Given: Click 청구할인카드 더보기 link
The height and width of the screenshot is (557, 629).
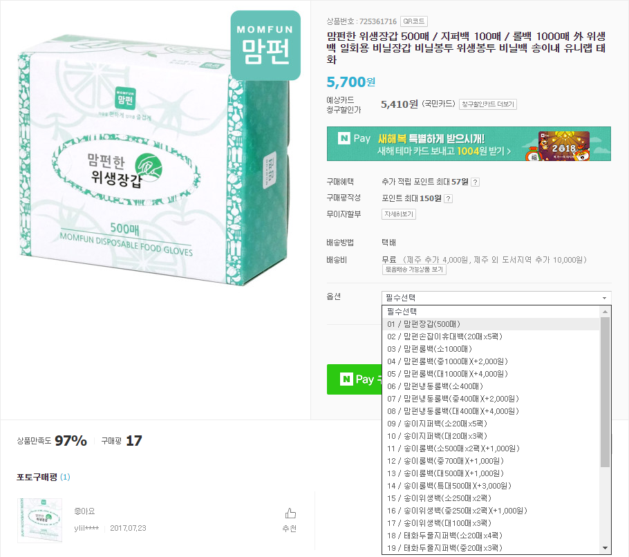Looking at the screenshot, I should [x=488, y=104].
